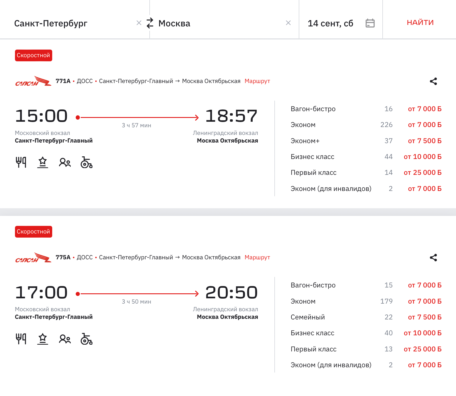This screenshot has width=456, height=396.
Task: Click the 20:50 arrival time
Action: [x=231, y=292]
